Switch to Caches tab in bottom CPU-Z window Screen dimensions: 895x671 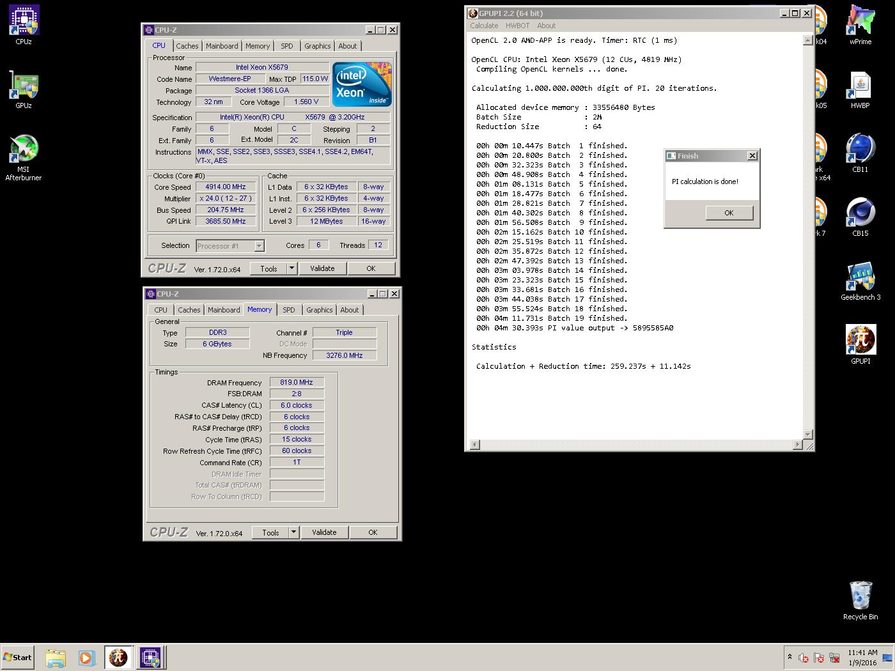tap(189, 310)
